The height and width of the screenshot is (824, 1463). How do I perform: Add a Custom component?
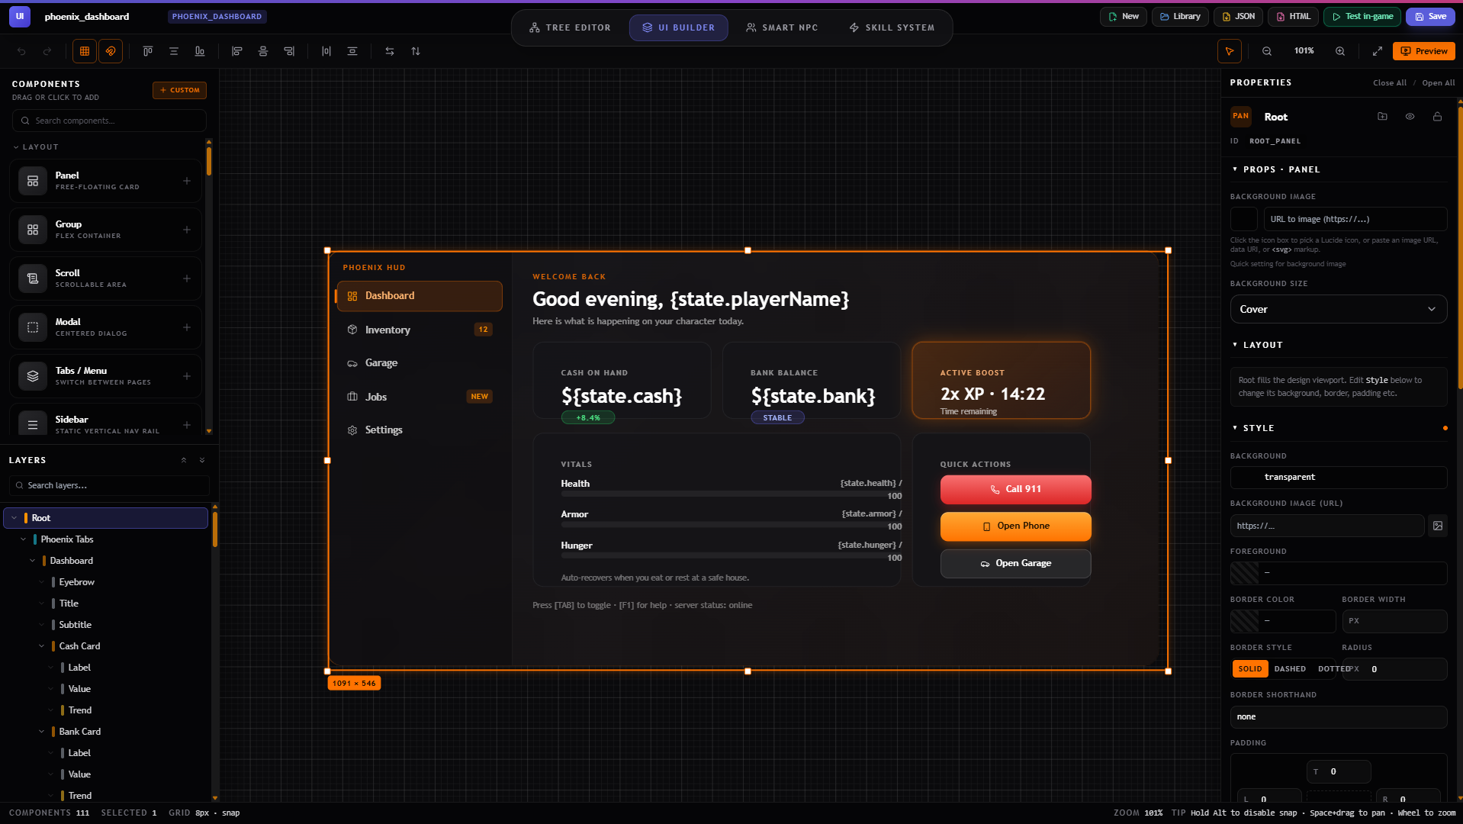(x=179, y=90)
